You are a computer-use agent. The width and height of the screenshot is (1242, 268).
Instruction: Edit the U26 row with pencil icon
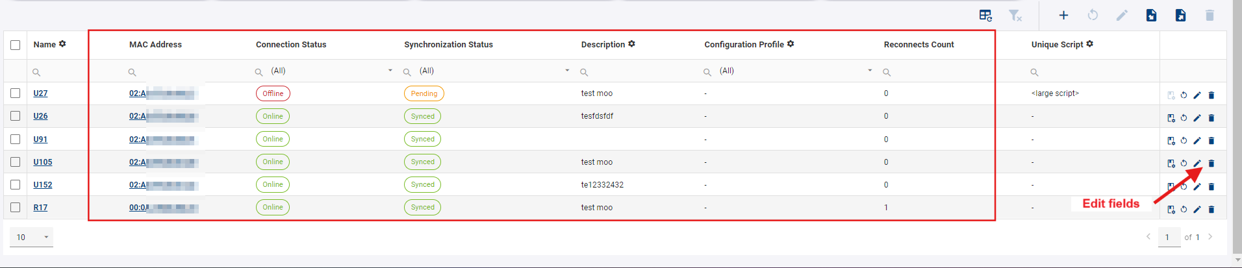[1197, 118]
